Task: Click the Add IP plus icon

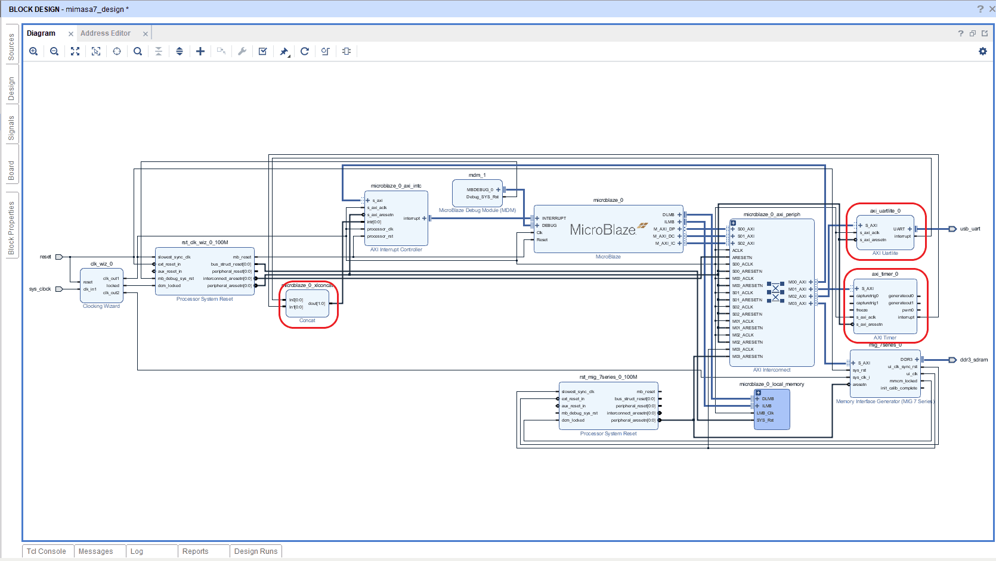Action: click(200, 51)
